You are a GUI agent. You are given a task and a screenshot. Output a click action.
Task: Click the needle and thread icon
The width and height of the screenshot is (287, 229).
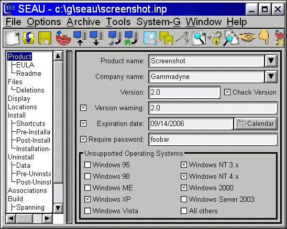pos(182,38)
